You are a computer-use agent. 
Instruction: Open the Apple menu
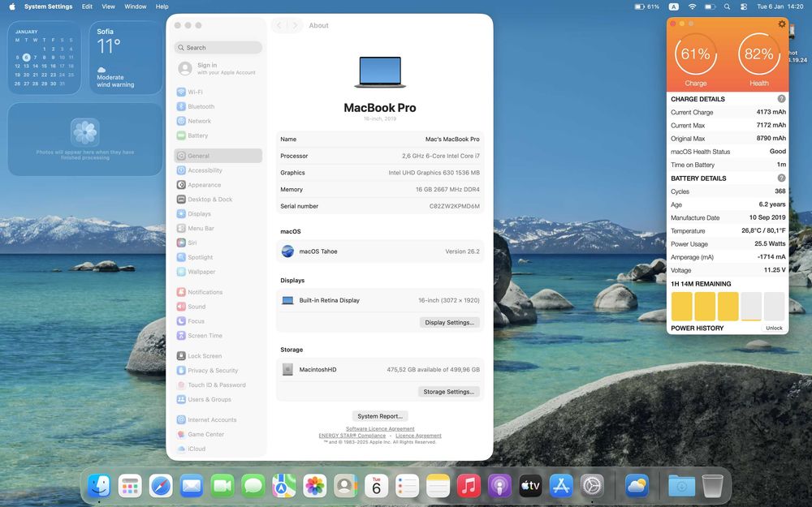click(x=12, y=6)
